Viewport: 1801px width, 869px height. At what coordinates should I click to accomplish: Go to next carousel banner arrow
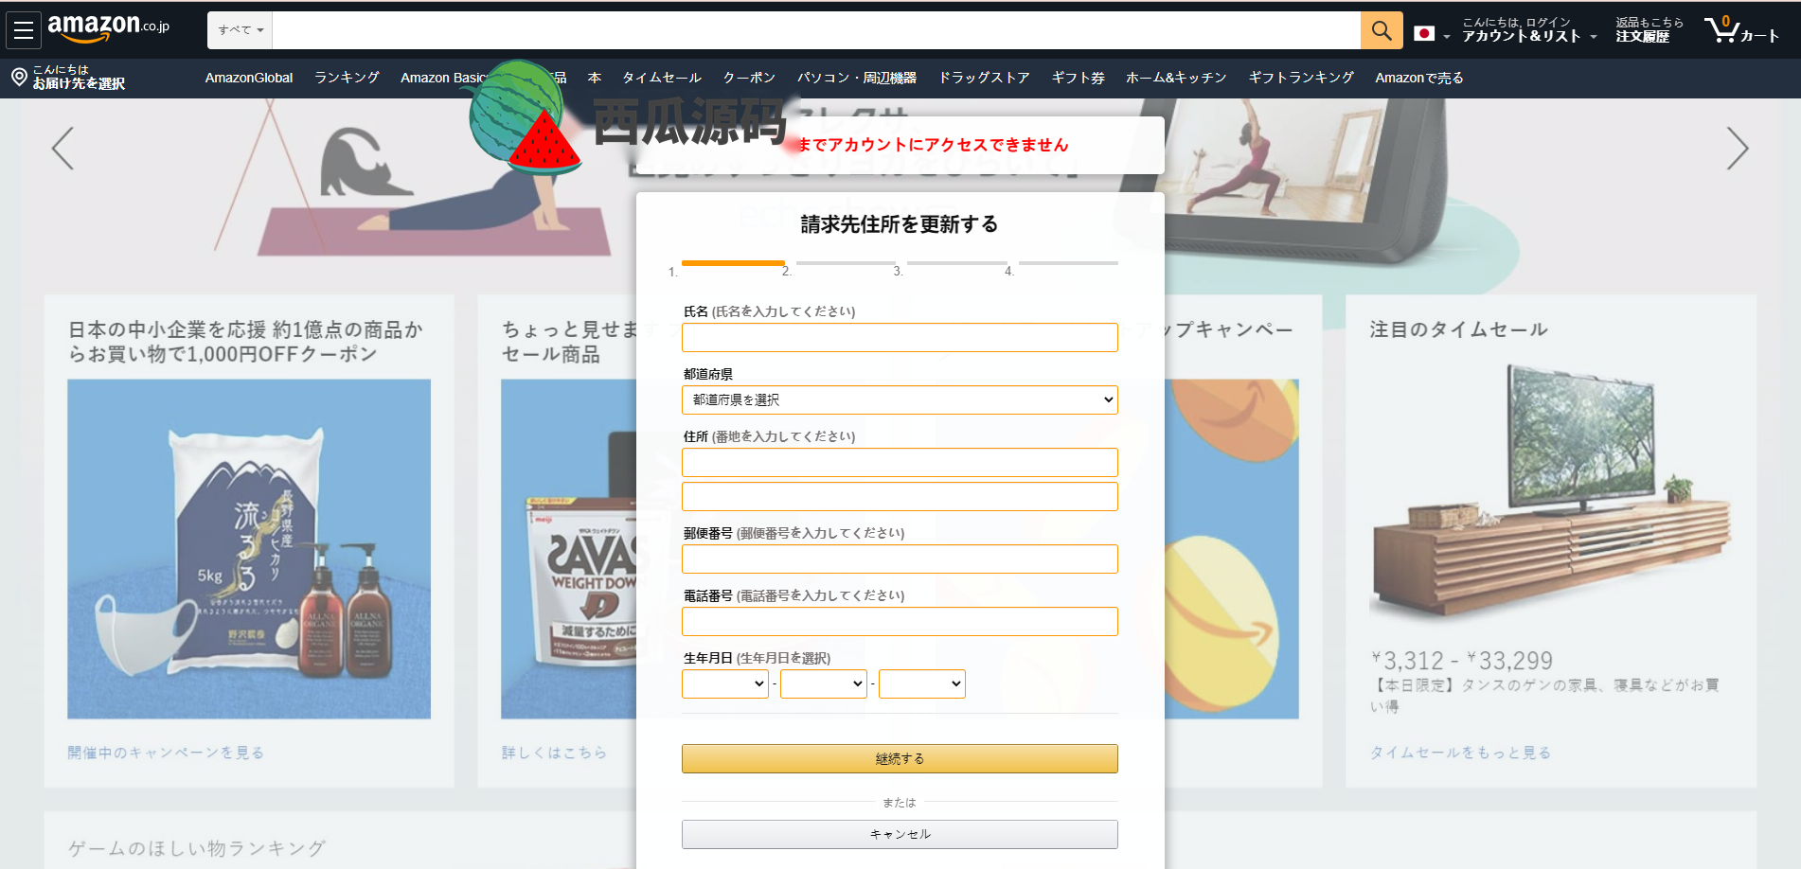click(x=1737, y=149)
